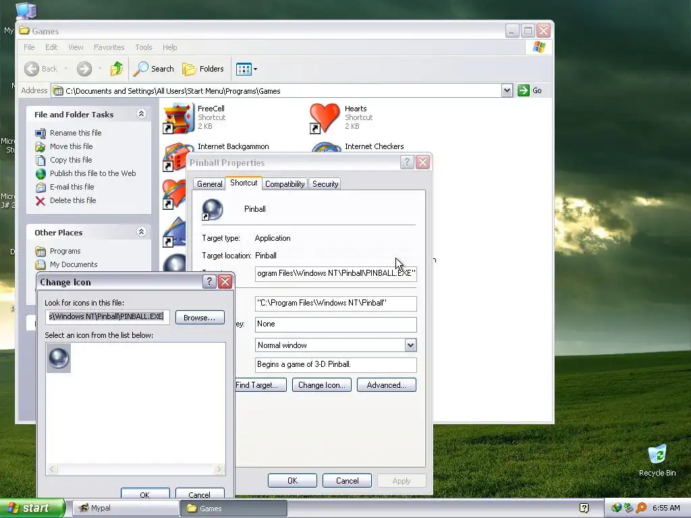Open Edit menu in Games window
691x518 pixels.
pos(51,47)
